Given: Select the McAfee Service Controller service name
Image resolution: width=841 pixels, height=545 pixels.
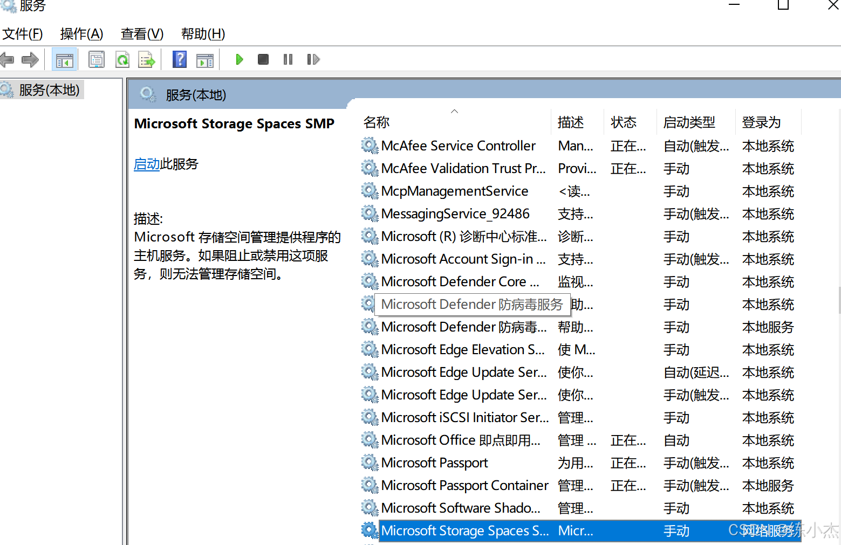Looking at the screenshot, I should click(x=458, y=146).
